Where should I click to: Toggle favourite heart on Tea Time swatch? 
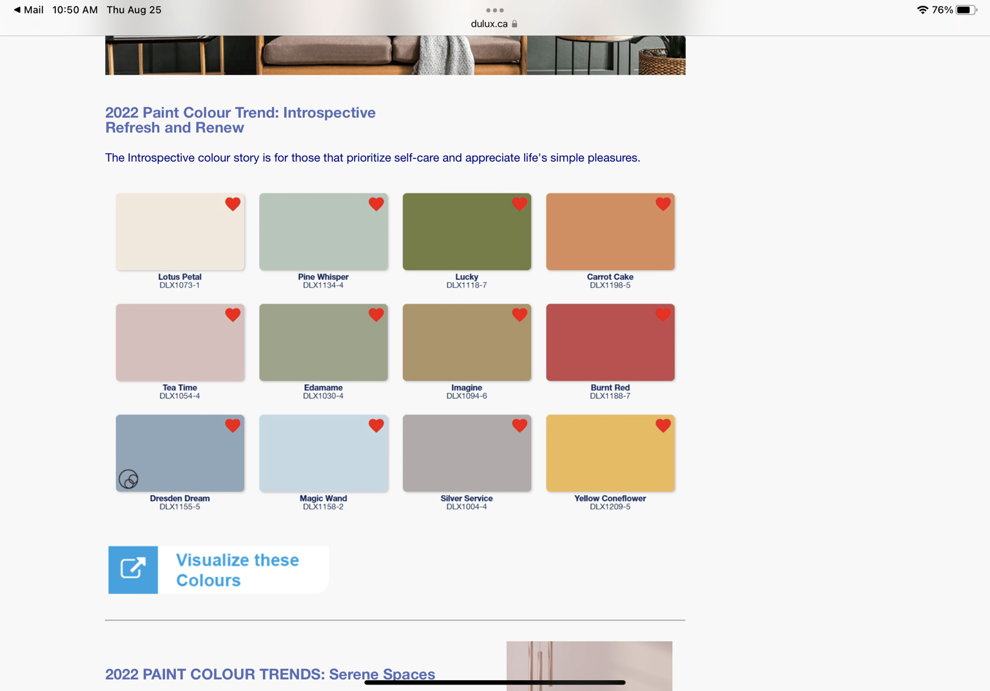coord(233,315)
